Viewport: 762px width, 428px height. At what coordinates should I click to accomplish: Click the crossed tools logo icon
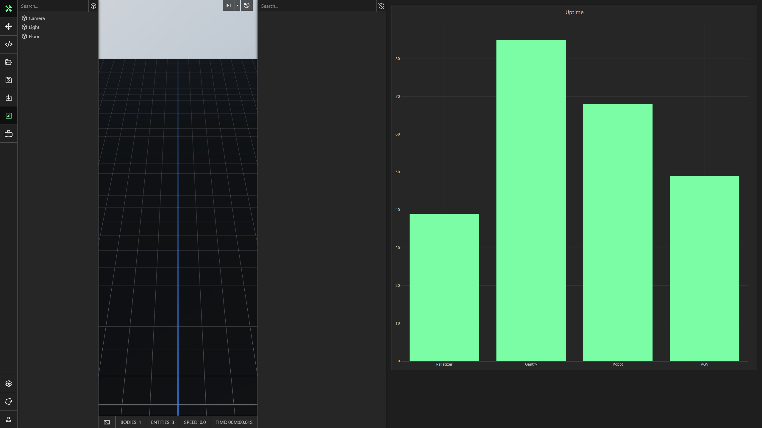click(x=9, y=9)
